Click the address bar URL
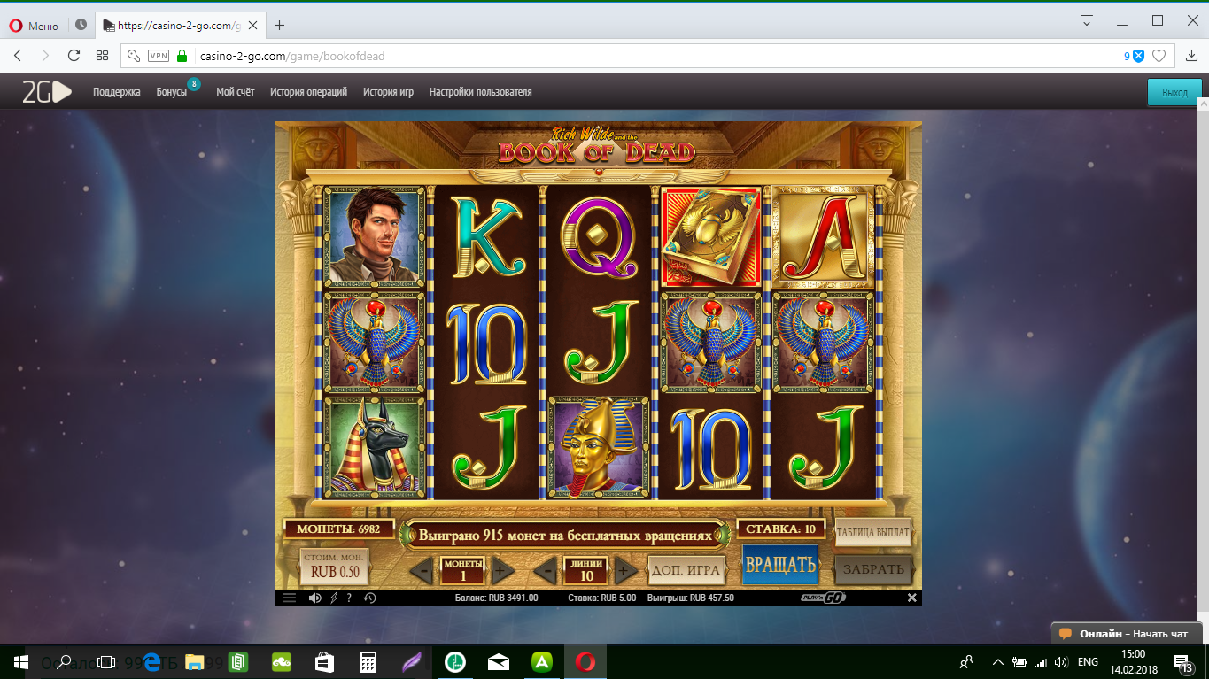The height and width of the screenshot is (679, 1209). point(292,56)
